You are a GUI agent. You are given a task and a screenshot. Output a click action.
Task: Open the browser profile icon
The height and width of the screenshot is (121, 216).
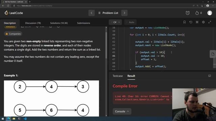(x=208, y=6)
